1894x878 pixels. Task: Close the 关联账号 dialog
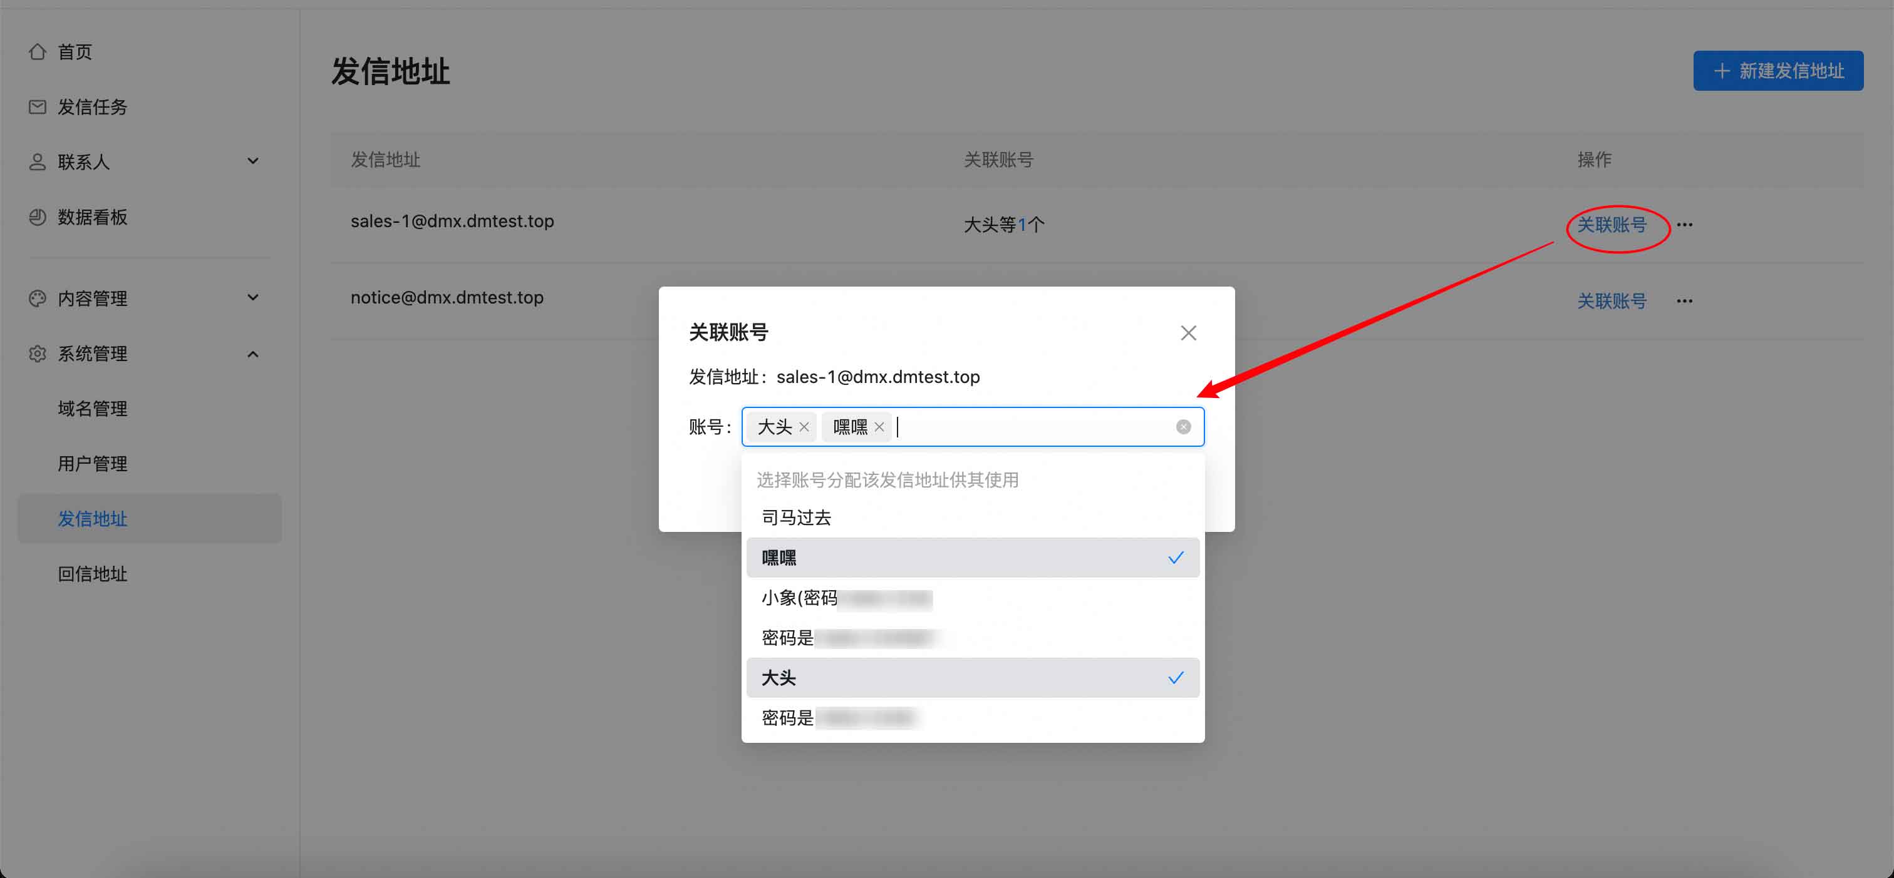tap(1188, 333)
